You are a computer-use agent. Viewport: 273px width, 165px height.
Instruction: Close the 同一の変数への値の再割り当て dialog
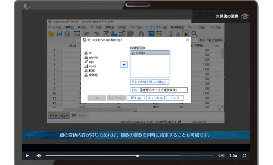(188, 40)
